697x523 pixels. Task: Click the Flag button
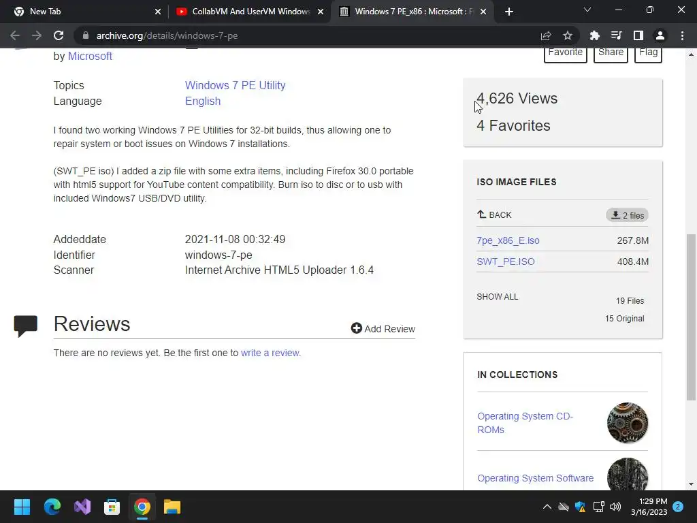(648, 53)
